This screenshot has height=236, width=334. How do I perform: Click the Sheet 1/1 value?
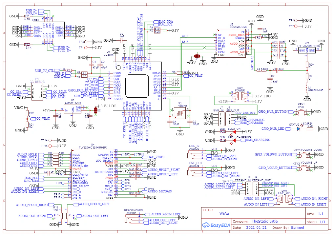[x=323, y=222]
